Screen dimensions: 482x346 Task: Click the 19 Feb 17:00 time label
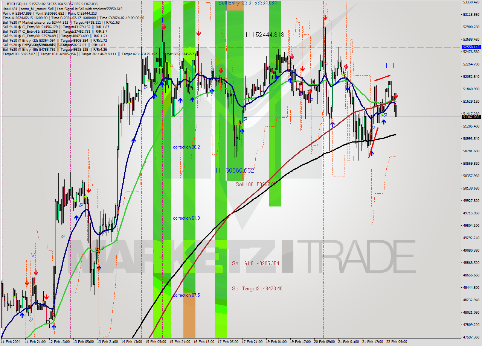pyautogui.click(x=300, y=342)
